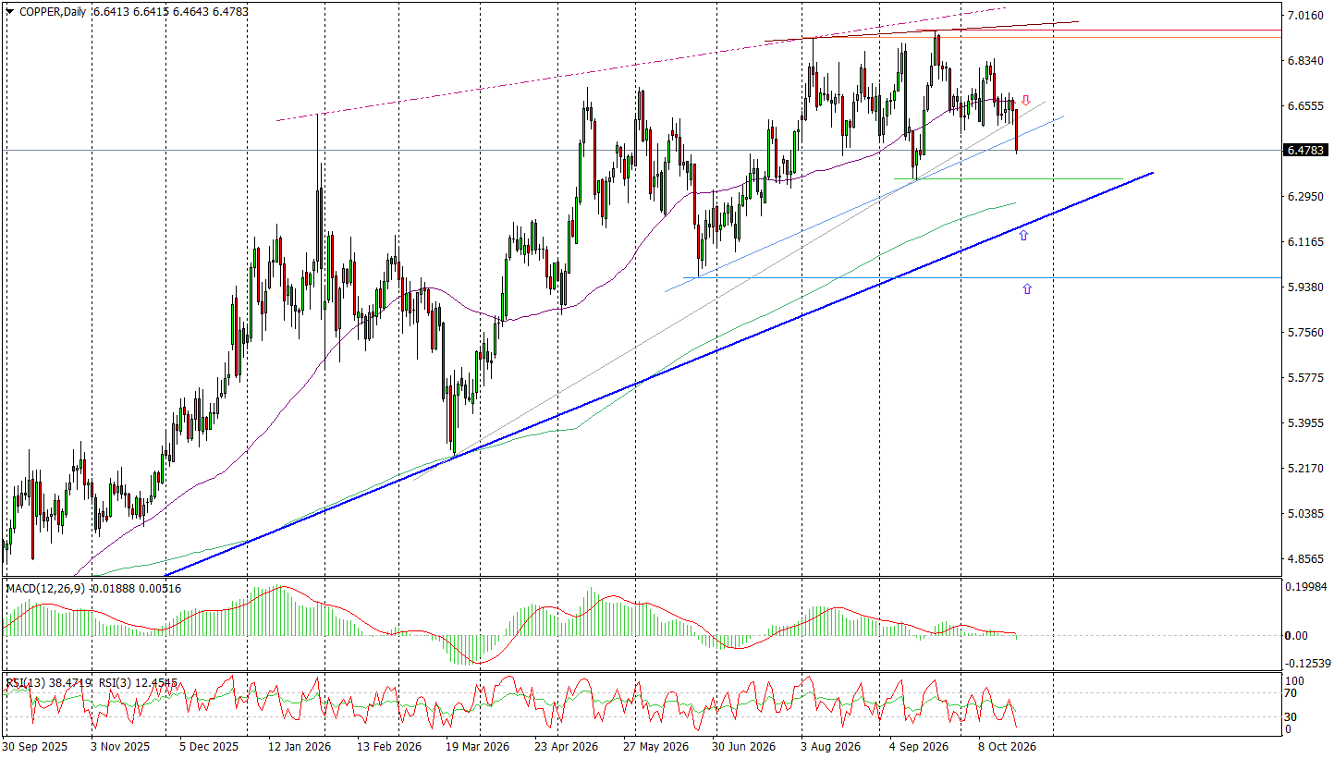
Task: Select the up arrow just below the thick blue trendline
Action: 1023,235
